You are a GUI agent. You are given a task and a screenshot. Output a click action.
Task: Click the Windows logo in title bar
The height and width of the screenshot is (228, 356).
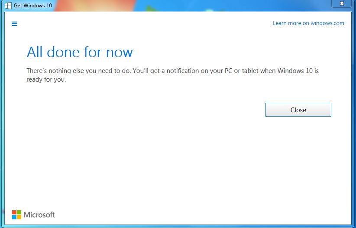click(8, 6)
